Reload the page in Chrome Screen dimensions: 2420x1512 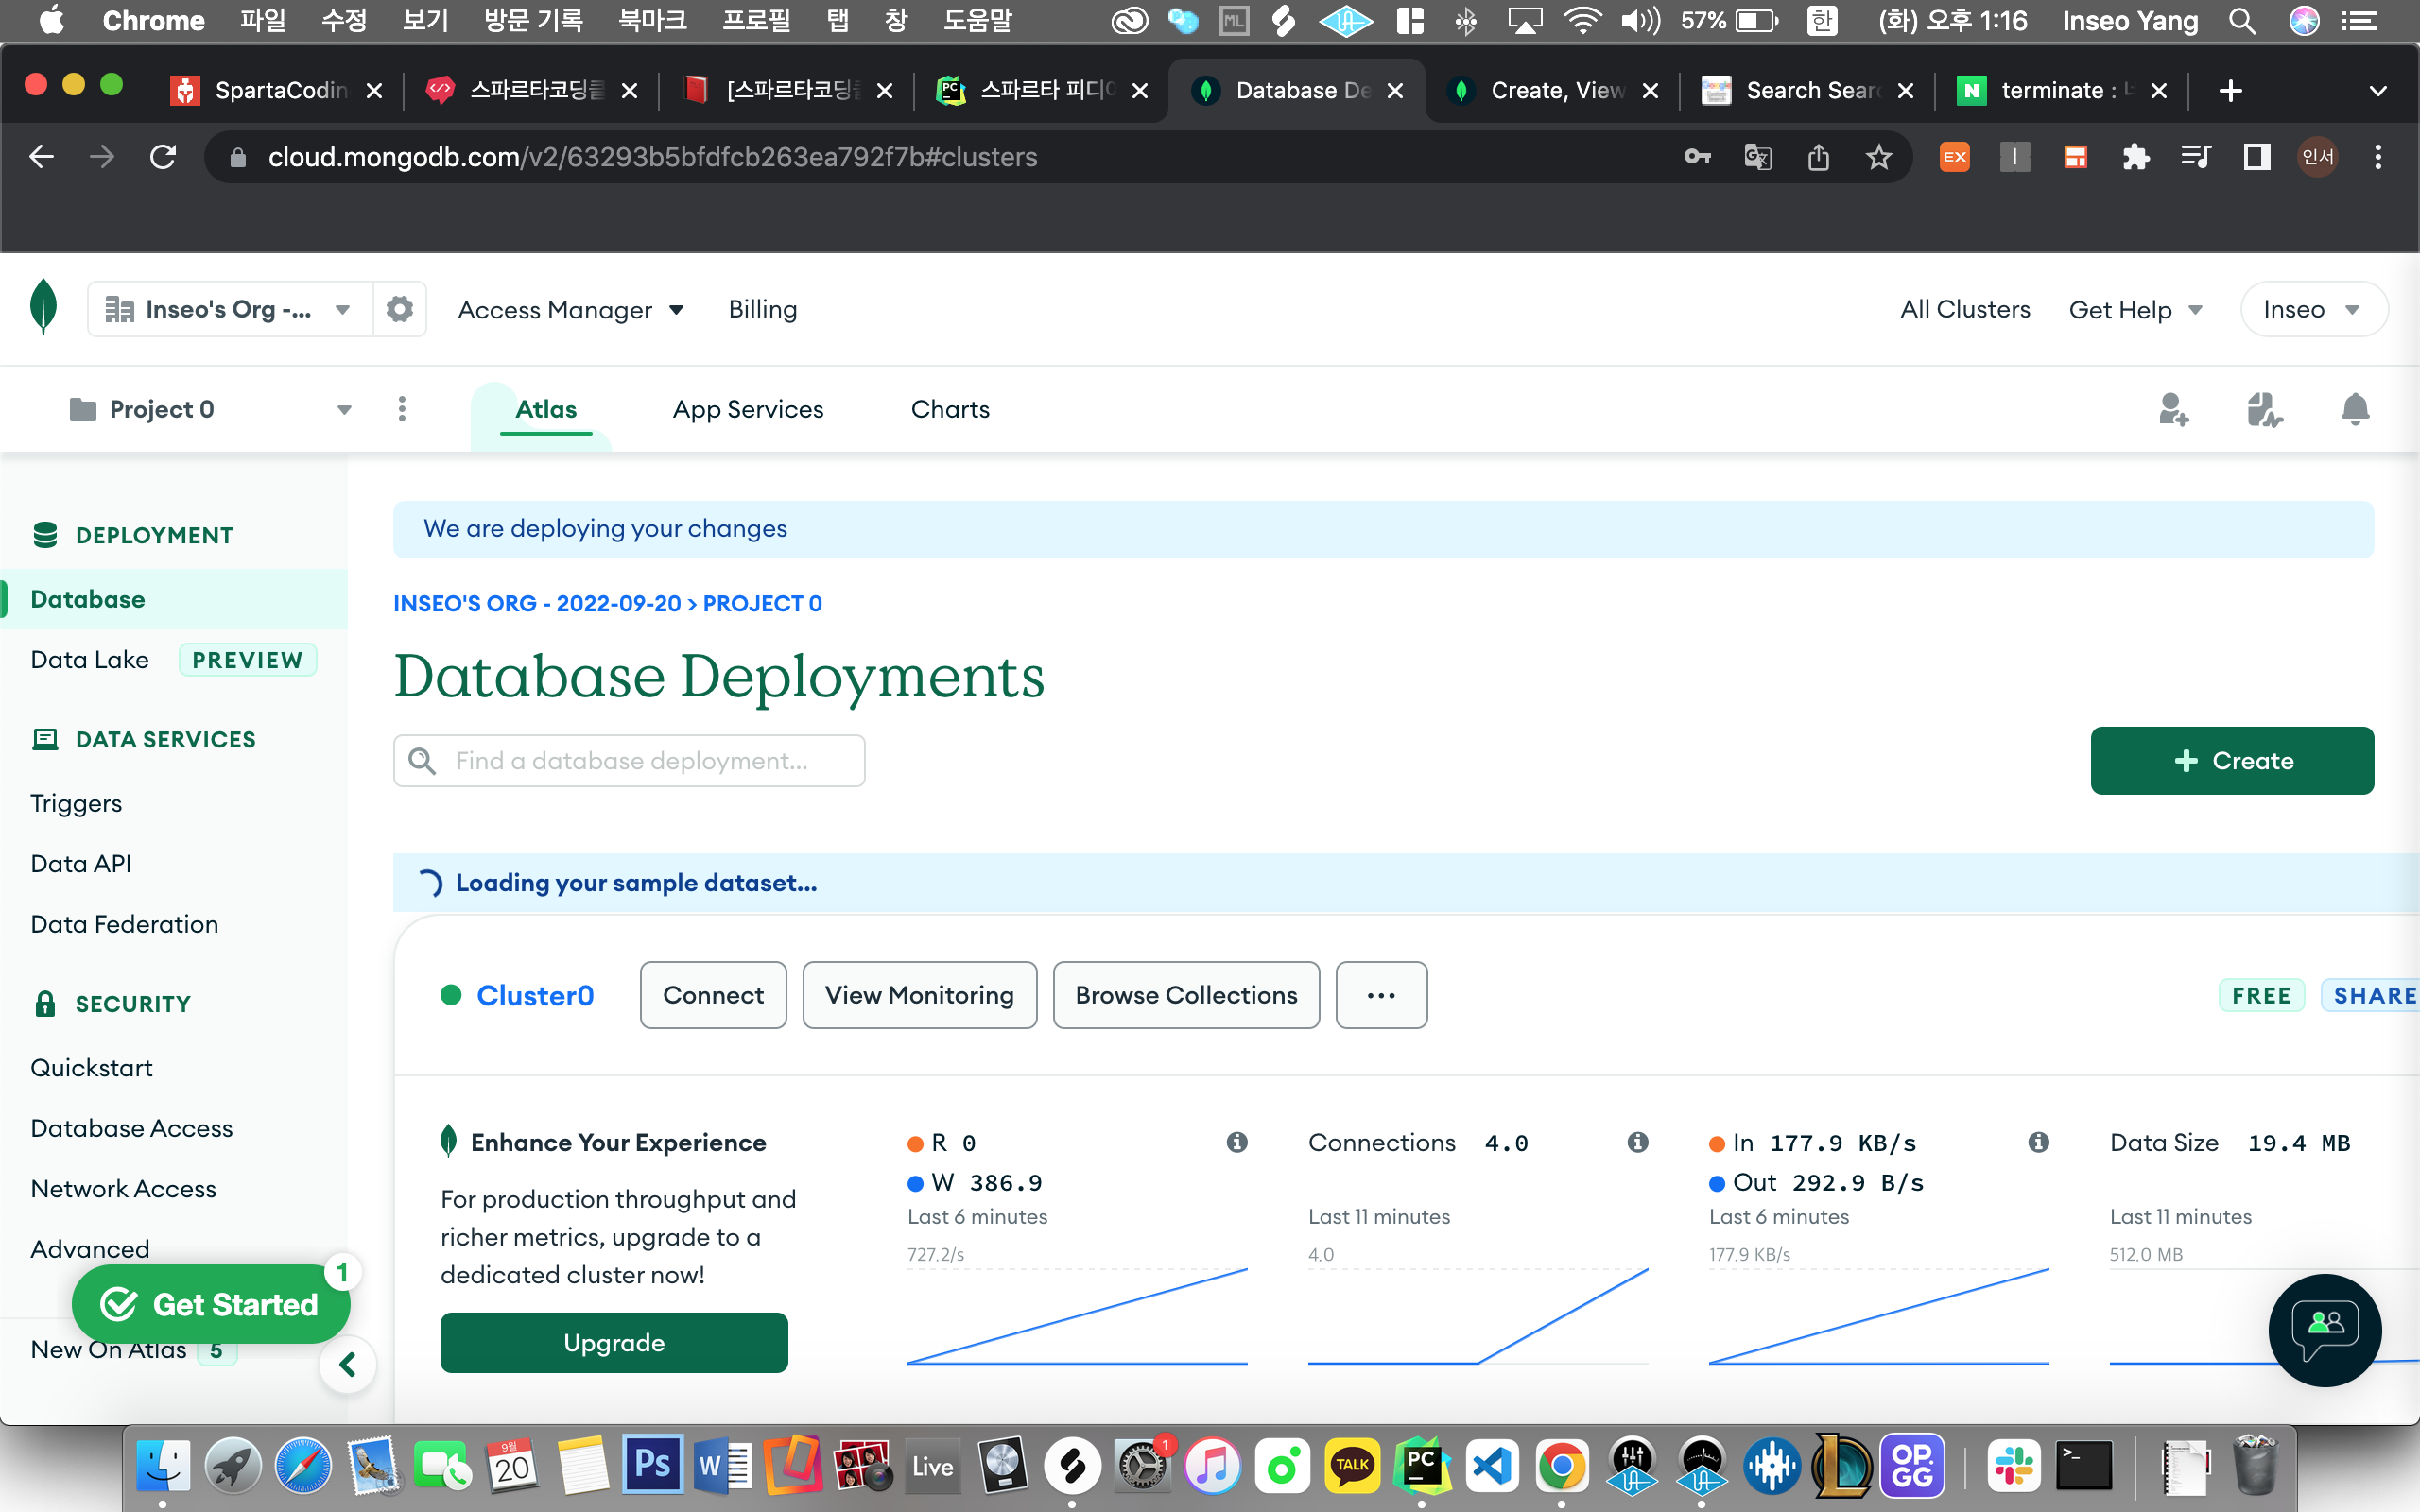click(163, 157)
